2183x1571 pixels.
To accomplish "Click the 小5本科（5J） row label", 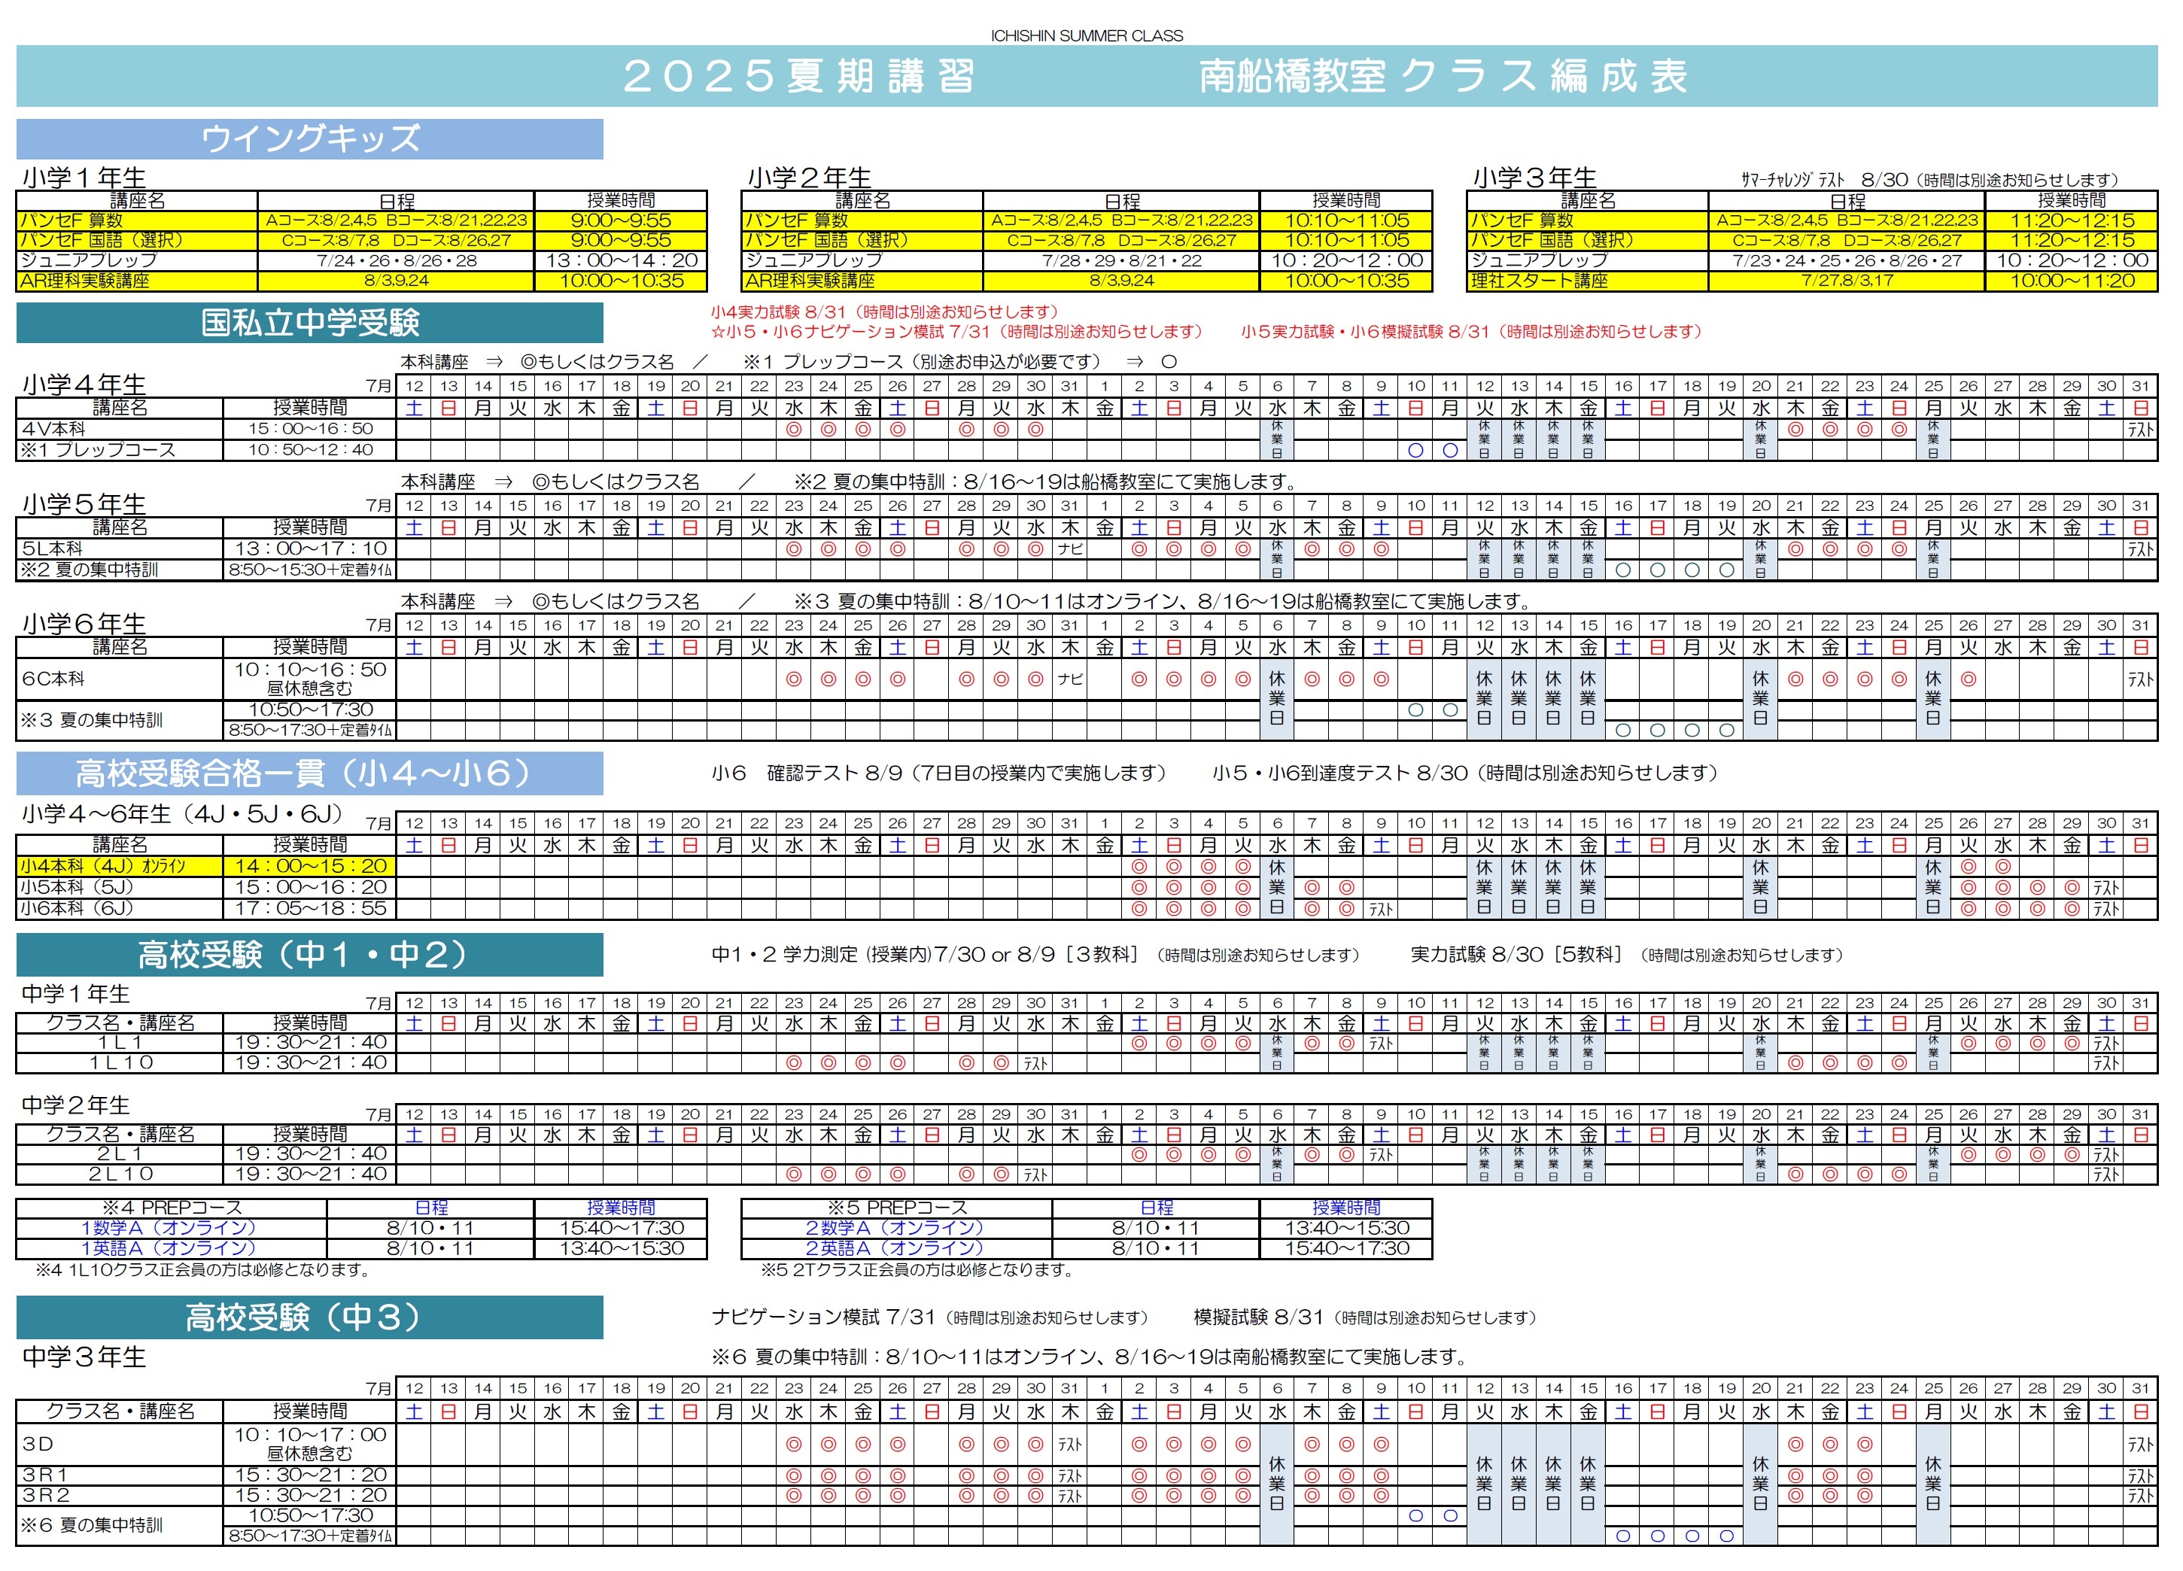I will [x=120, y=888].
